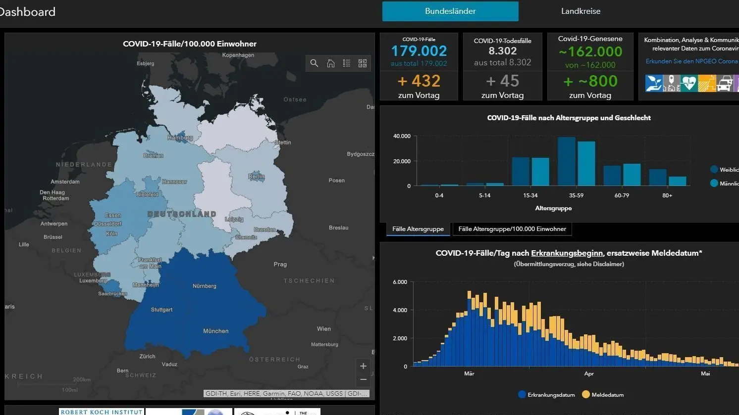Zoom in on the map with plus

click(x=363, y=366)
